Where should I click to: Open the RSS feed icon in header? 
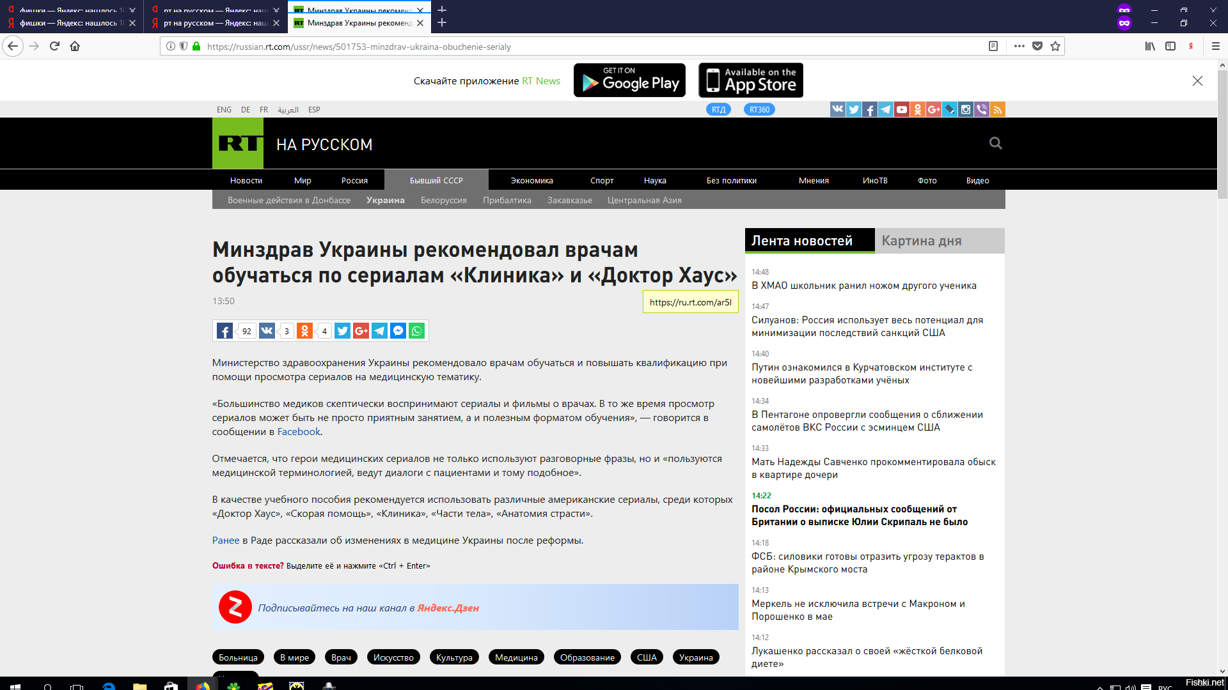[x=997, y=109]
